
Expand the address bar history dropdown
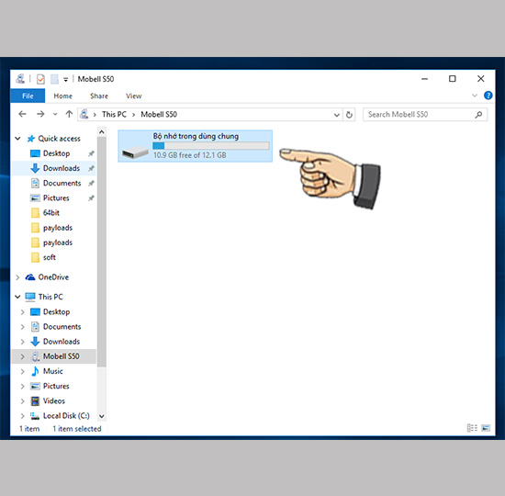[337, 115]
